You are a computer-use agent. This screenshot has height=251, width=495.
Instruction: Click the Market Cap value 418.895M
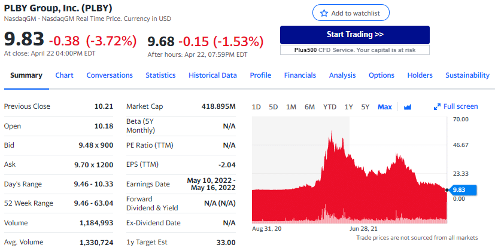pyautogui.click(x=218, y=106)
